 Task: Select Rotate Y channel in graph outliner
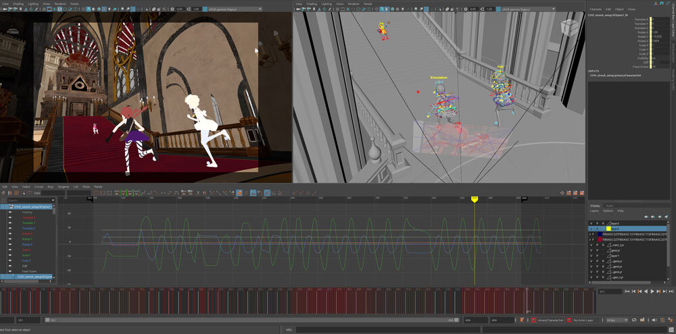point(28,239)
